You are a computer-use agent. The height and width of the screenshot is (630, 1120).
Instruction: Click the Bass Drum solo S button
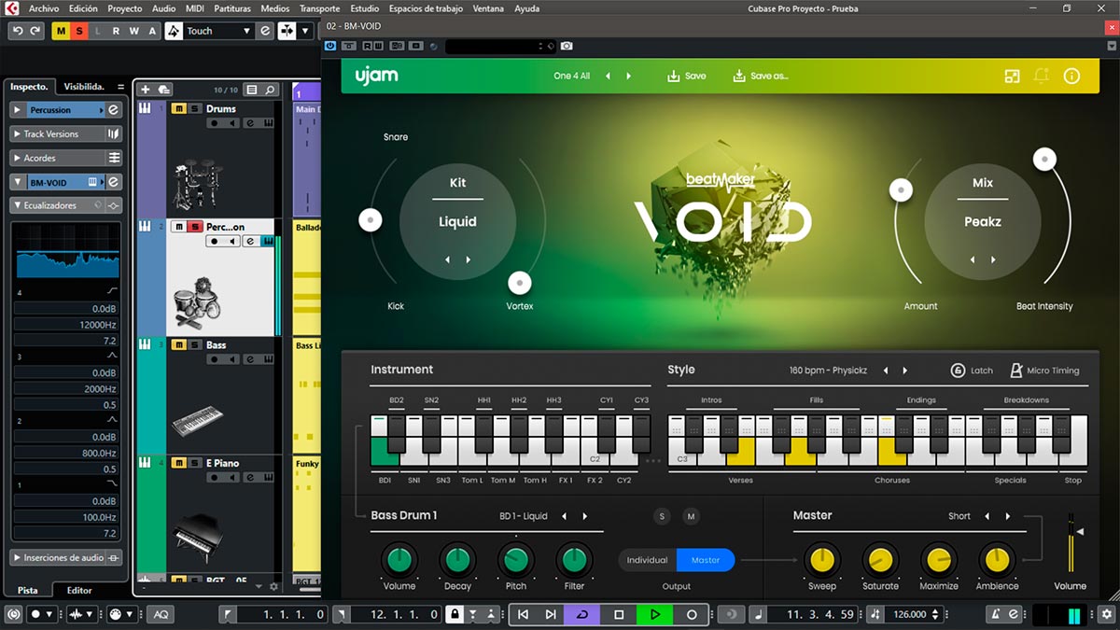[x=663, y=516]
